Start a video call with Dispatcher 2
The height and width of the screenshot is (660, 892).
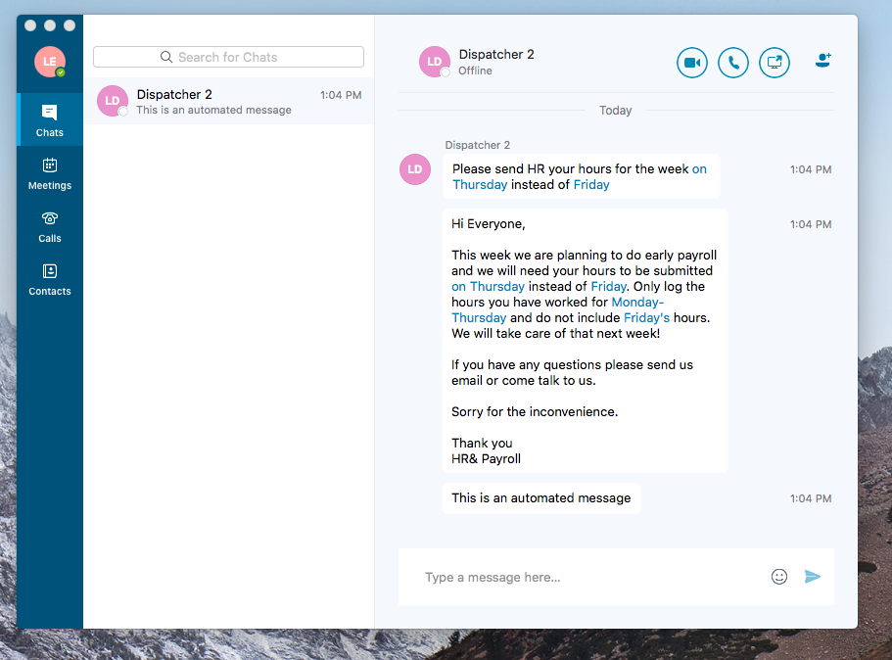[691, 63]
